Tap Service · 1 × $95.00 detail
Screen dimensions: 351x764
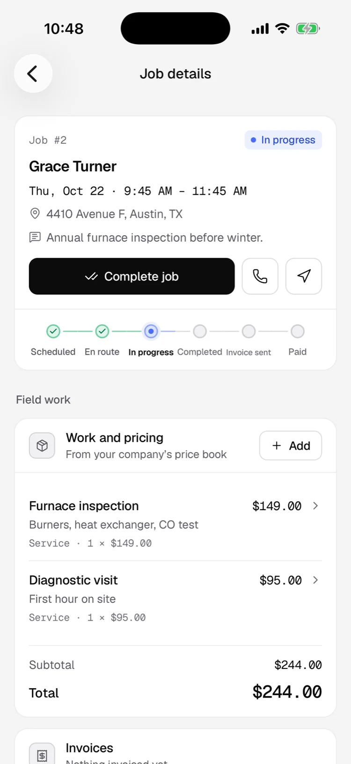(88, 618)
